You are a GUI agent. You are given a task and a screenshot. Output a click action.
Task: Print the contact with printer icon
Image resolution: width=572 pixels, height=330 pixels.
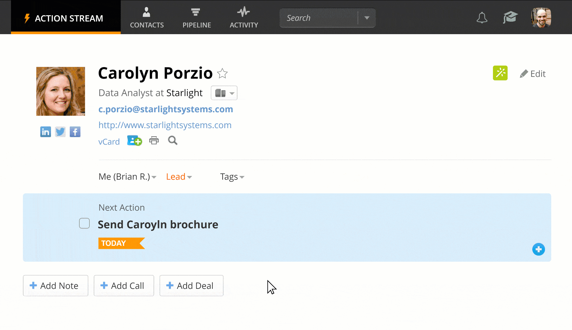[154, 141]
